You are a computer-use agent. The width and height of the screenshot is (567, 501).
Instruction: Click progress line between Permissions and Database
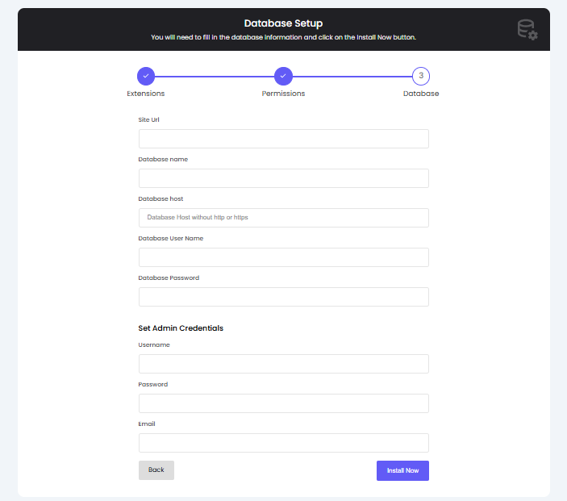click(352, 77)
